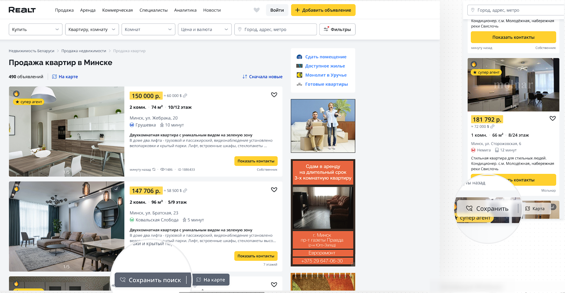Open favorites via header heart icon
Screen dimensions: 565x293
256,10
